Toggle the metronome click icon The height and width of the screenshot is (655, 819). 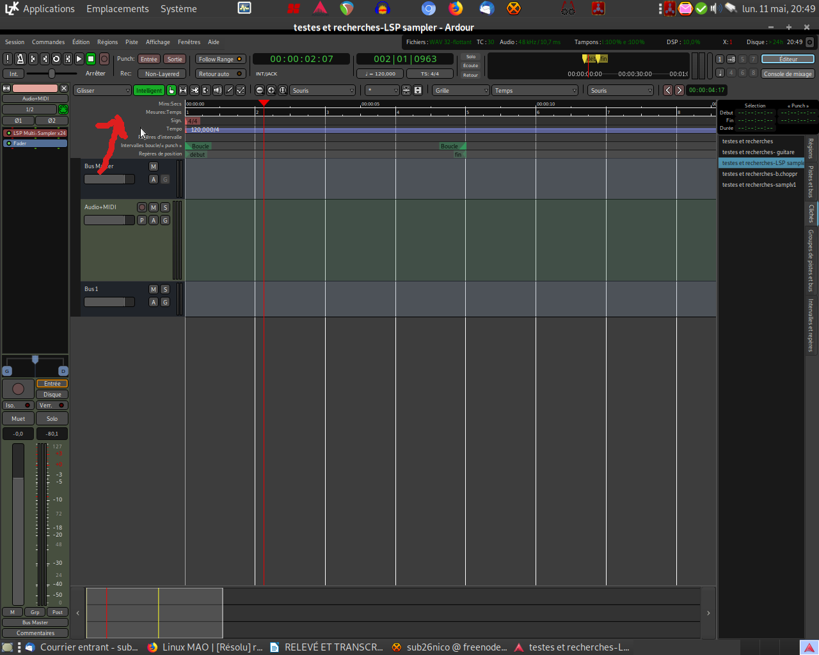point(20,59)
